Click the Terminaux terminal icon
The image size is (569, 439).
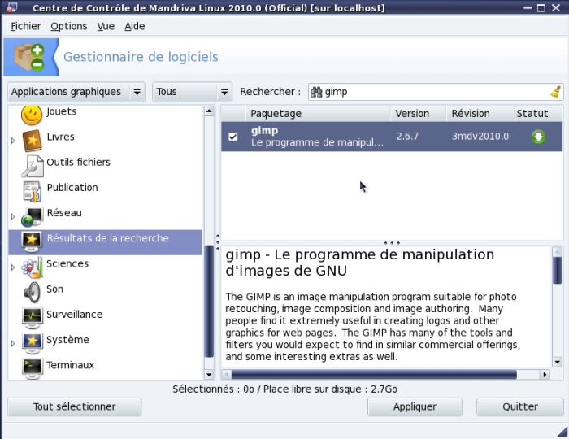point(32,367)
